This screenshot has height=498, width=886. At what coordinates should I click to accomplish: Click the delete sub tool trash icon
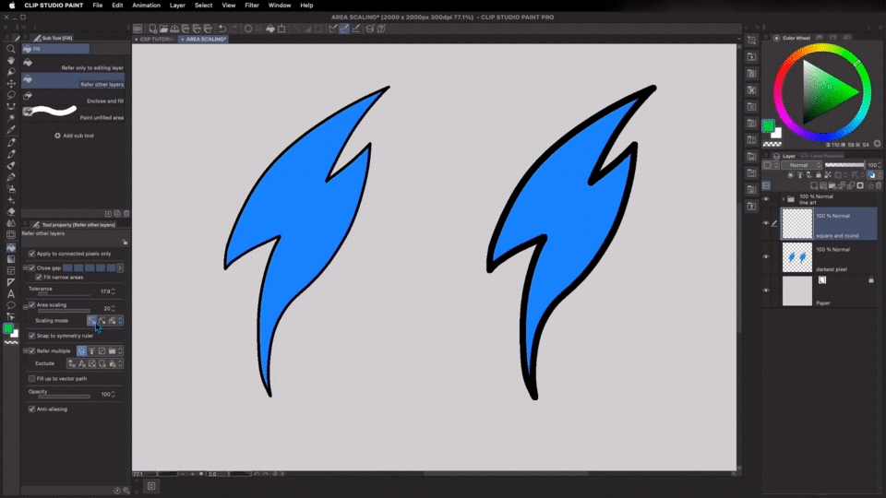(x=126, y=214)
